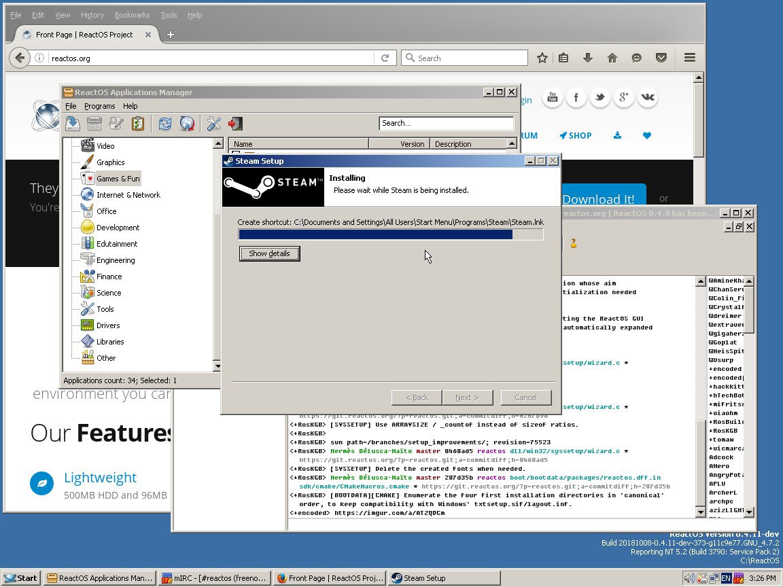Click the Update Database globe icon
This screenshot has width=783, height=587.
(187, 123)
